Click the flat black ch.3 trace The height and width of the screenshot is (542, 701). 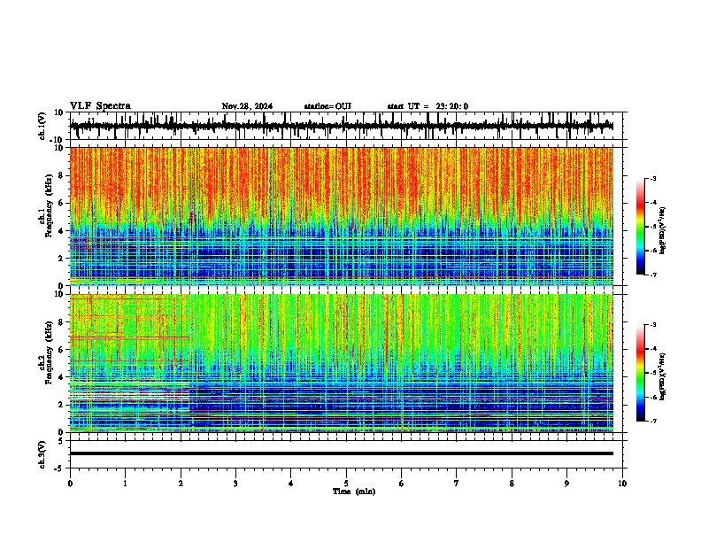click(341, 453)
